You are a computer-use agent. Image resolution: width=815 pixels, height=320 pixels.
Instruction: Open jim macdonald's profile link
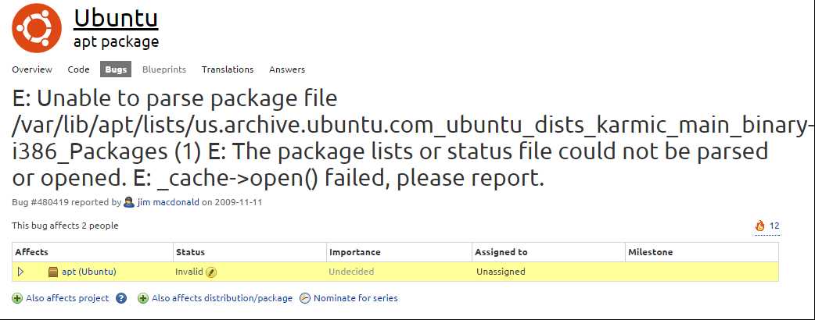tap(168, 202)
